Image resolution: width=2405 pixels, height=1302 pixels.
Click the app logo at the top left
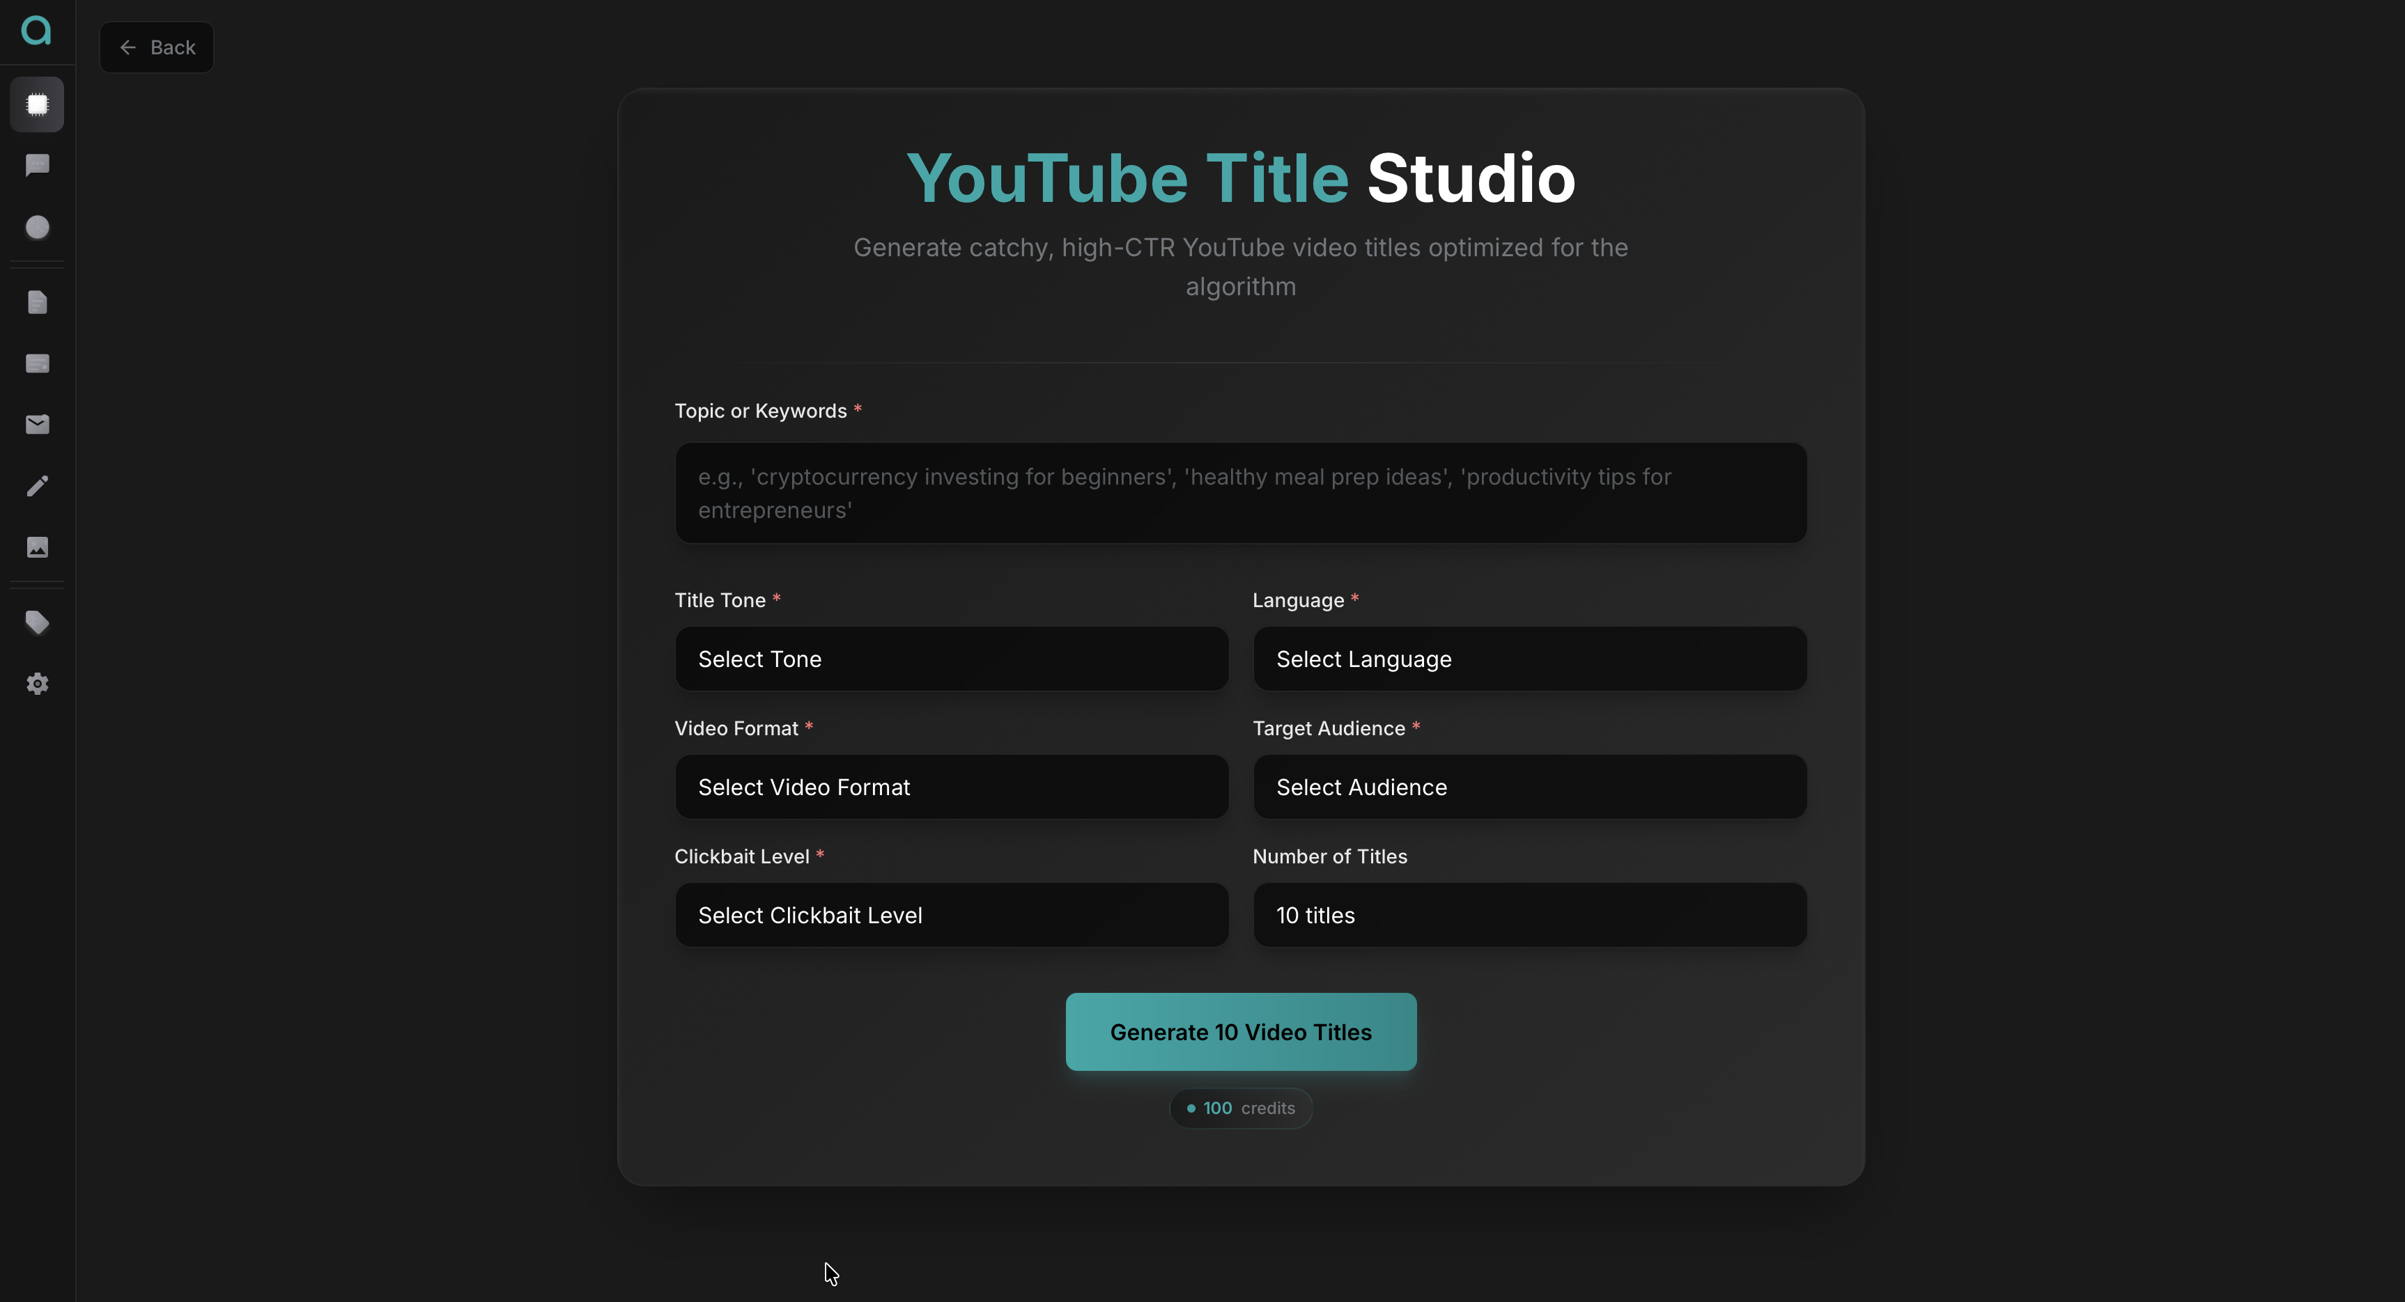(36, 32)
